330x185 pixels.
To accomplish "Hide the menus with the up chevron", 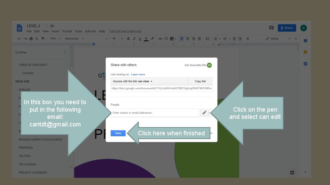I will pos(296,39).
